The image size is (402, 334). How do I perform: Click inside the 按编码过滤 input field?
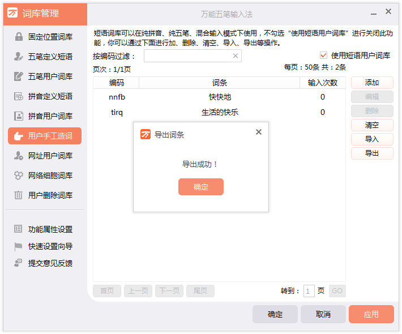[188, 55]
